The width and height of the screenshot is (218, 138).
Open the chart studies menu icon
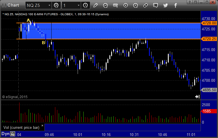coord(105,5)
